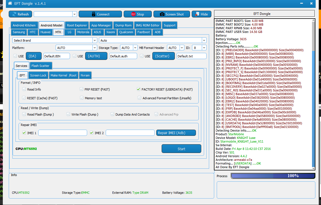This screenshot has width=321, height=205.
Task: Open the MB Format Header dropdown
Action: pos(182,48)
